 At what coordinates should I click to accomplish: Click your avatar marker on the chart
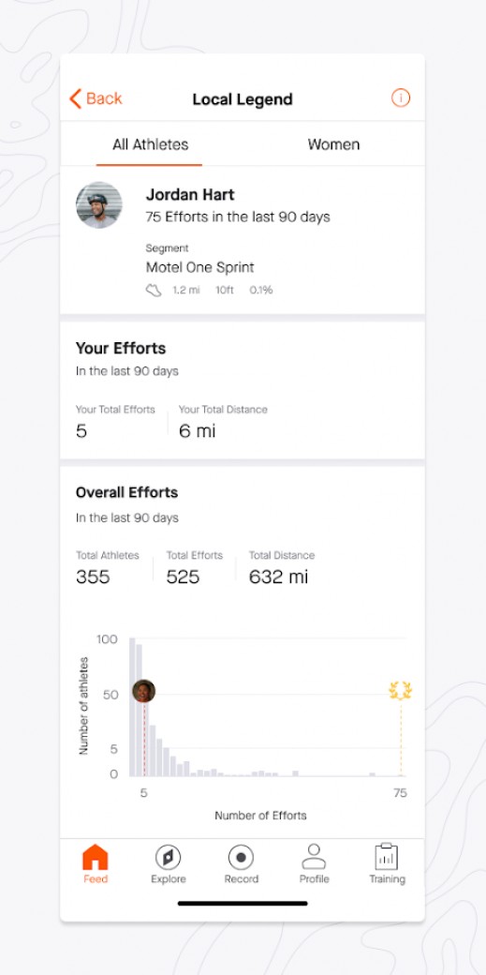143,691
